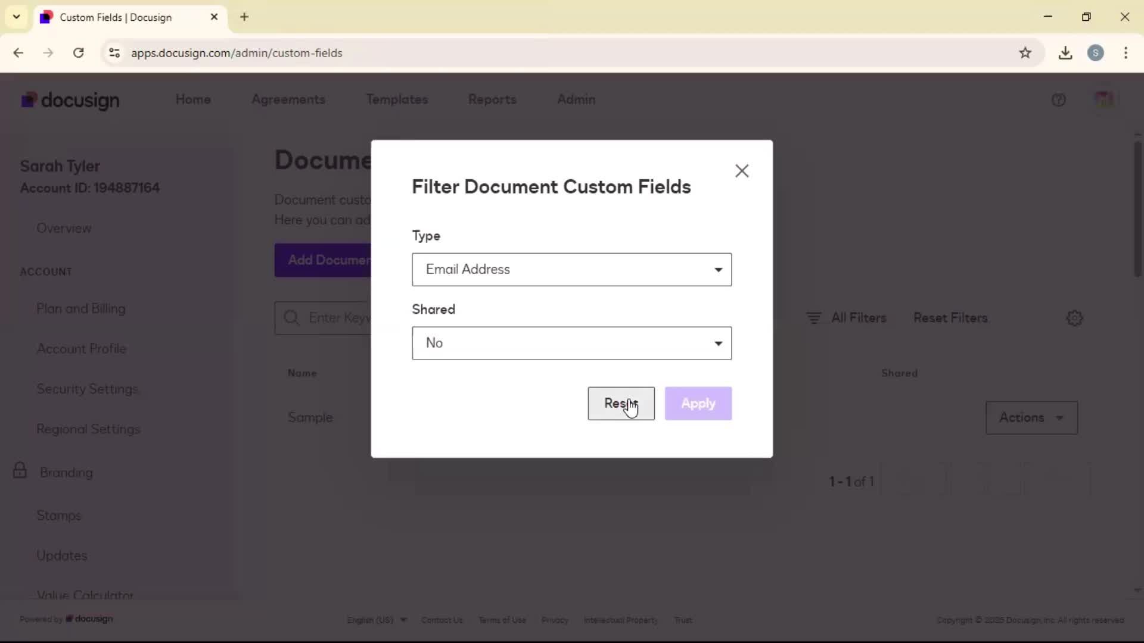1144x643 pixels.
Task: Open the Agreements tab
Action: point(288,99)
